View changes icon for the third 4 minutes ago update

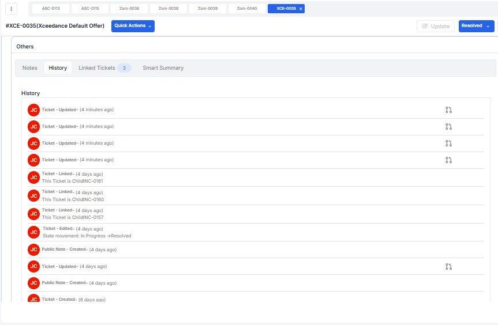coord(448,143)
